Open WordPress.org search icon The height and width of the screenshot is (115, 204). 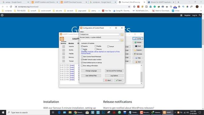tap(200, 15)
